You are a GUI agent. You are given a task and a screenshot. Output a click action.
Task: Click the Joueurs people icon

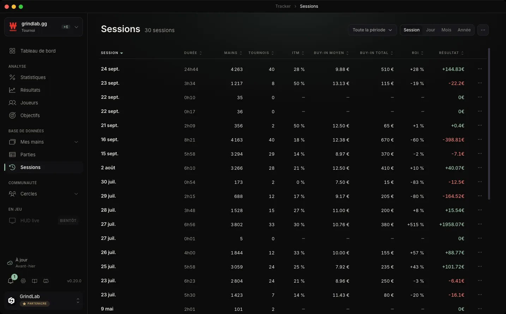12,103
